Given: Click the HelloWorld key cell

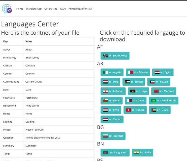Looking at the screenshot, I should click(10, 106).
